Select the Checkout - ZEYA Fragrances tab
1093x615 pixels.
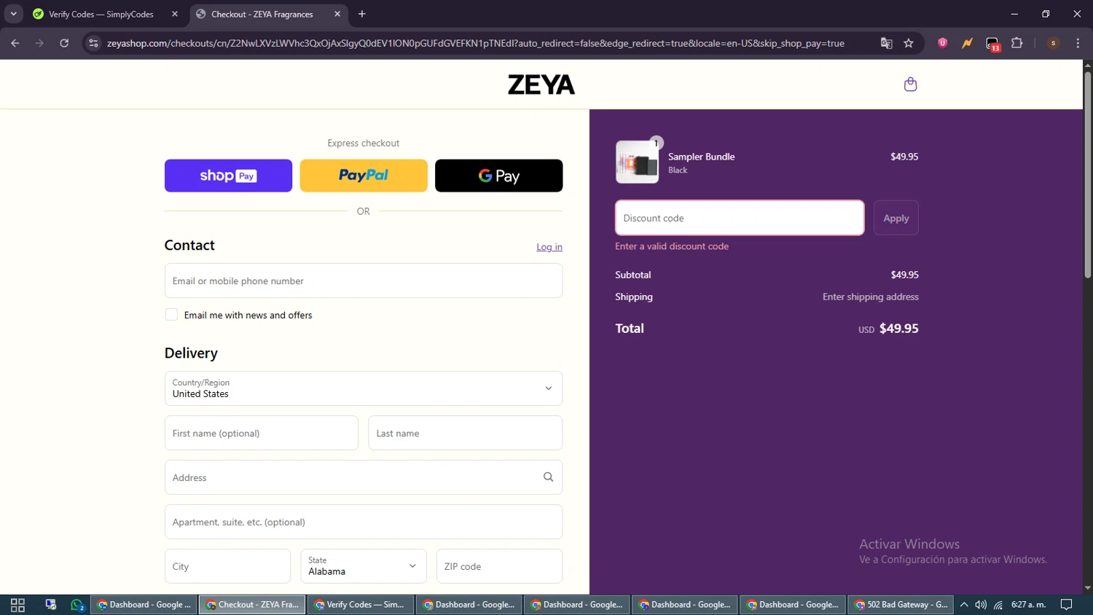coord(262,14)
